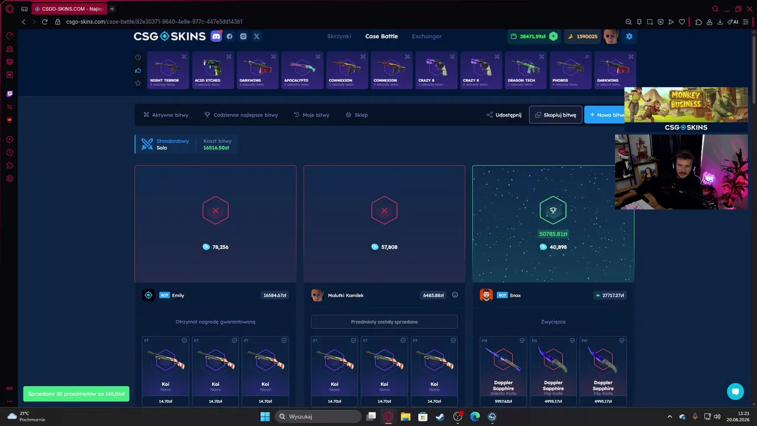Open the player icon in the Opera sidebar
The image size is (757, 426).
coord(9,140)
